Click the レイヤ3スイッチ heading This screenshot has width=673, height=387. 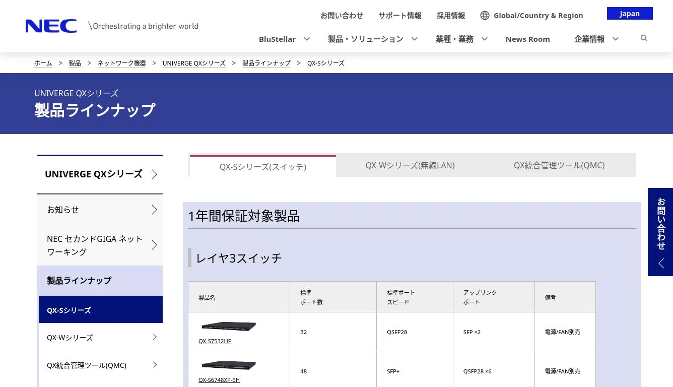coord(239,258)
